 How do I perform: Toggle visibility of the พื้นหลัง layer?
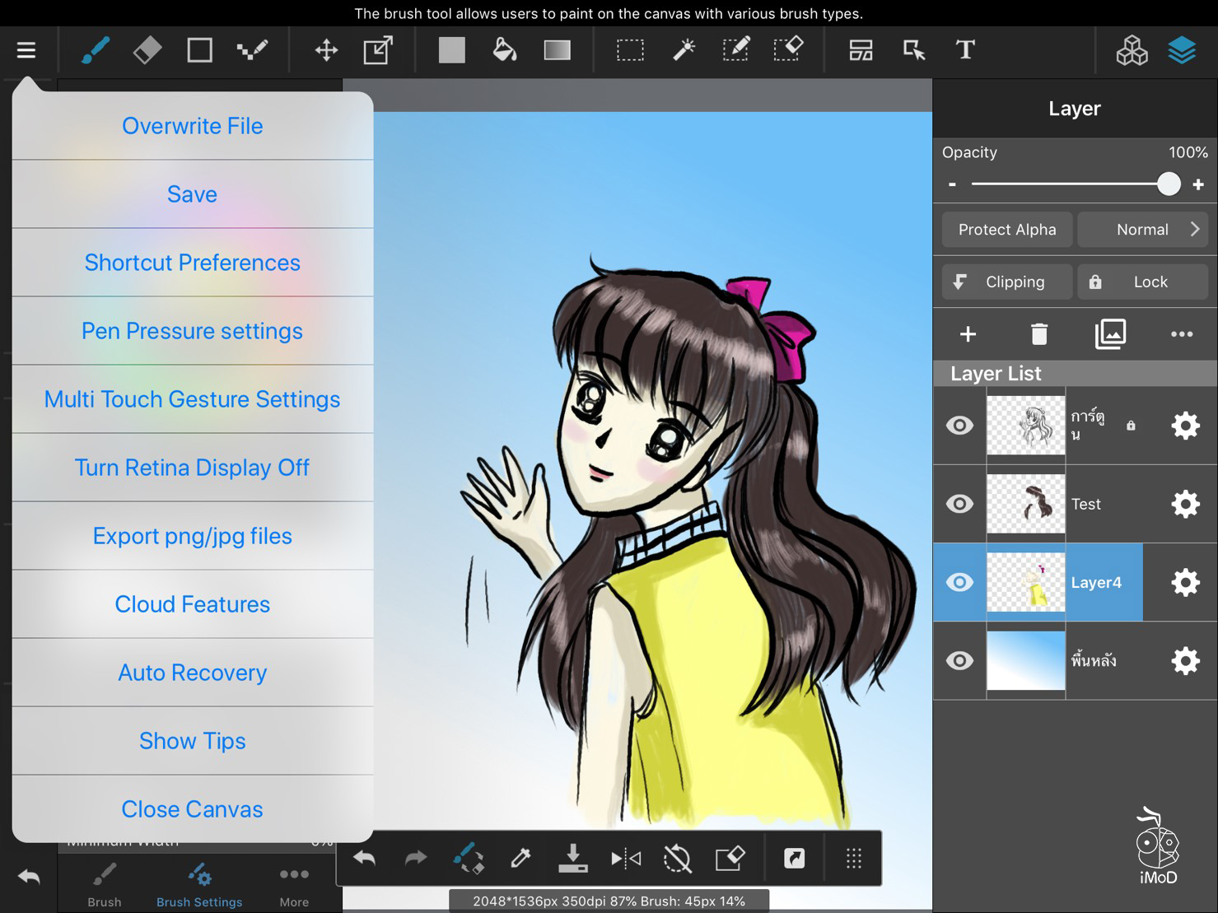(959, 660)
